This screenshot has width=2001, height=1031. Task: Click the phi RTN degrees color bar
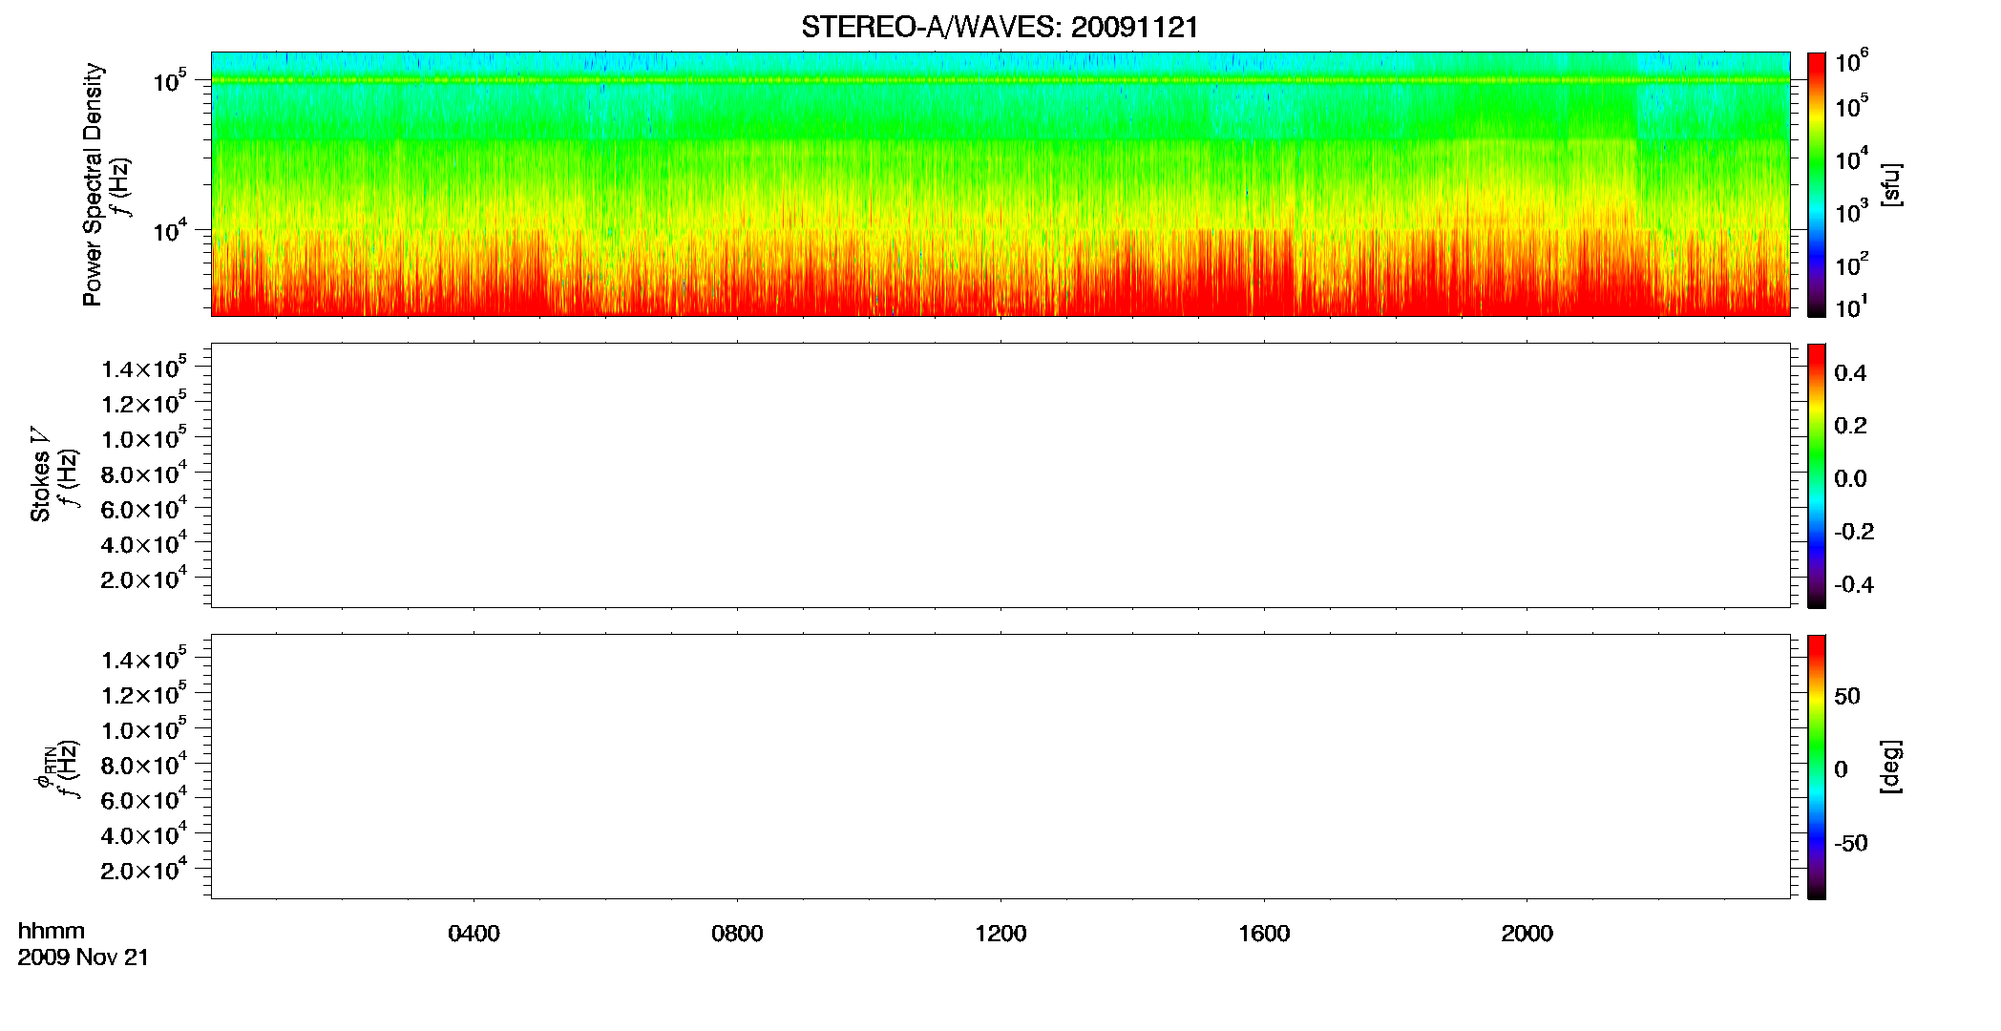point(1817,767)
